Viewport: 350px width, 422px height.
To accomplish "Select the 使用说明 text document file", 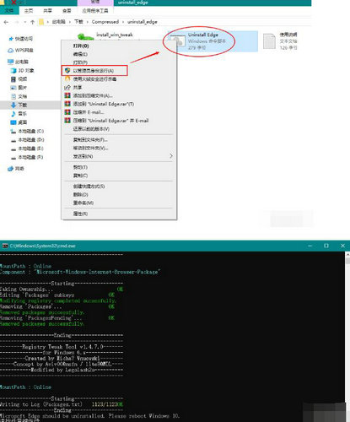I will pos(280,41).
